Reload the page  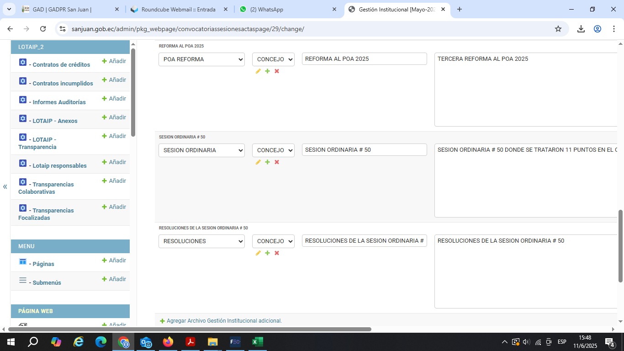pos(43,29)
